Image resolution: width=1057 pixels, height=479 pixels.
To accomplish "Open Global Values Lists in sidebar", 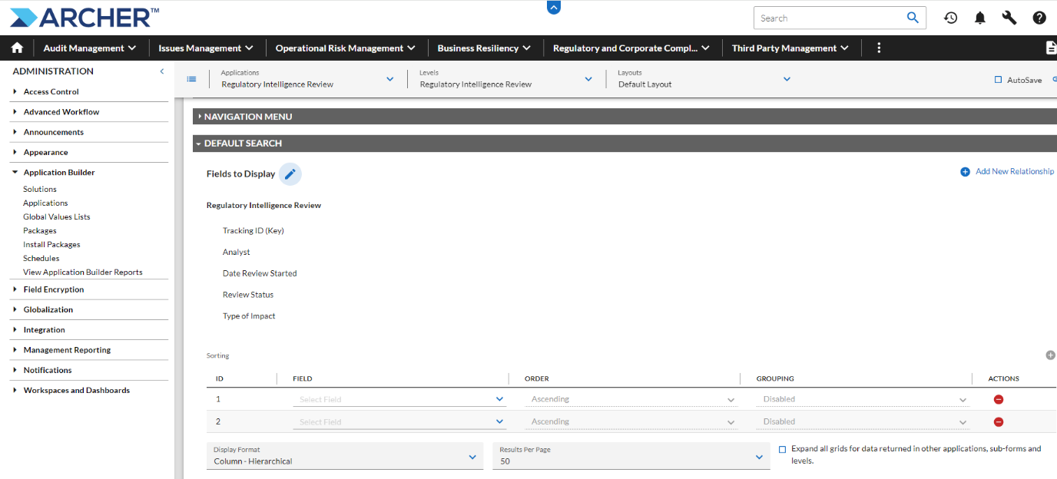I will (x=57, y=217).
